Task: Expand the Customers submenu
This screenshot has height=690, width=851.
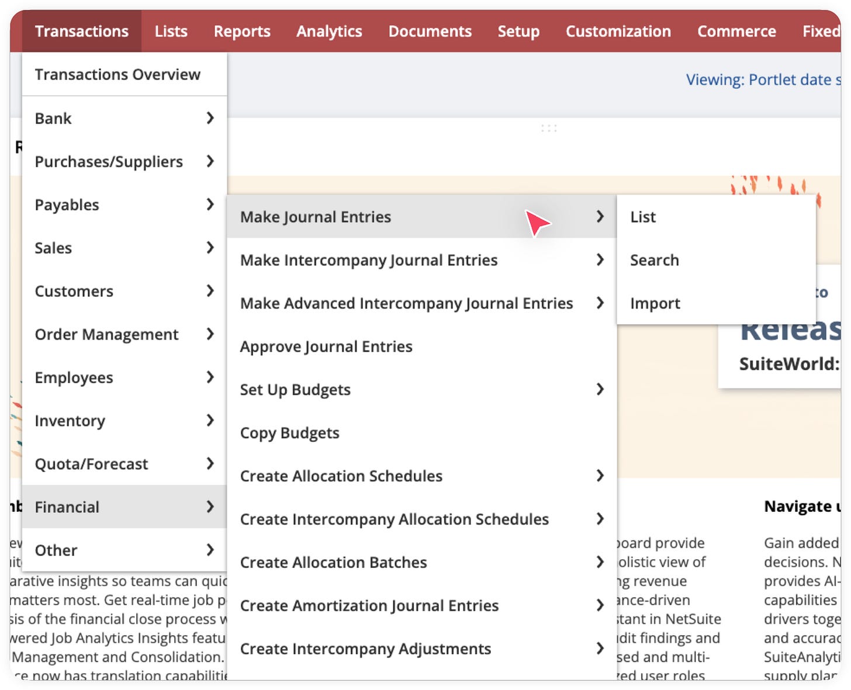Action: click(x=124, y=291)
